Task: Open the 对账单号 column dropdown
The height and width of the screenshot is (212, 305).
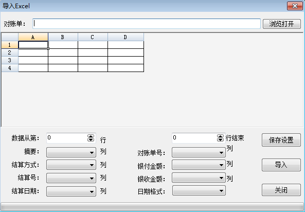Action: (x=199, y=152)
